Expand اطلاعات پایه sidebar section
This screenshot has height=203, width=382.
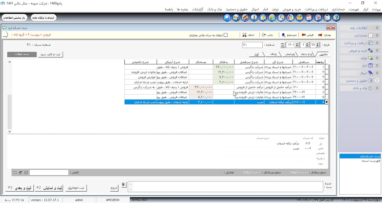click(377, 28)
